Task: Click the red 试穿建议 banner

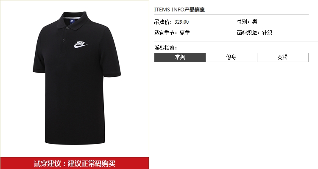Action: (75, 163)
